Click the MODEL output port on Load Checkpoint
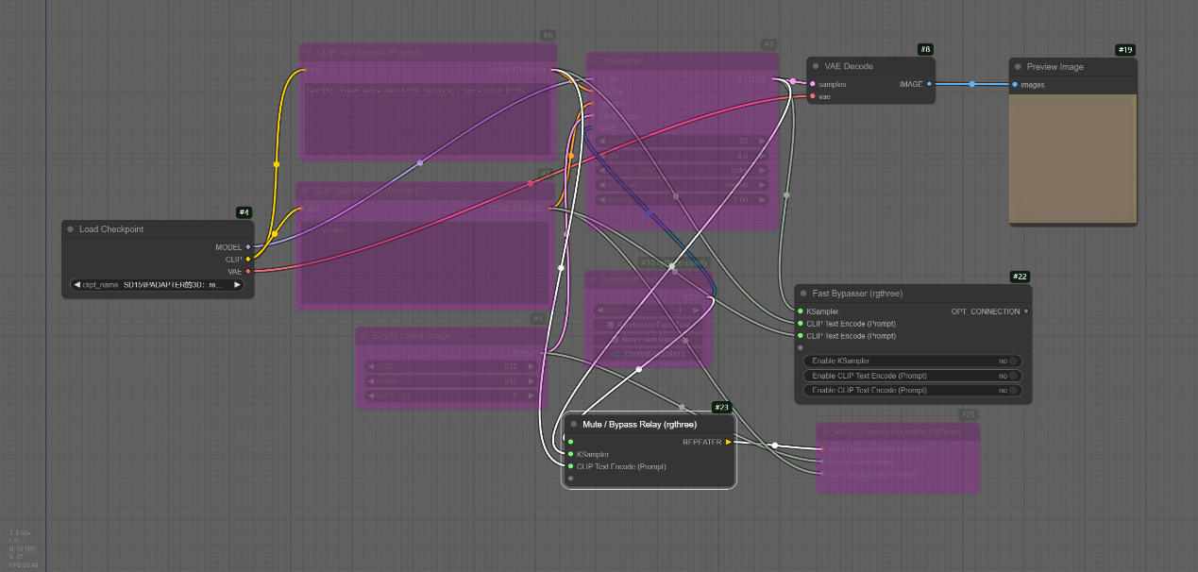The height and width of the screenshot is (572, 1198). tap(248, 247)
